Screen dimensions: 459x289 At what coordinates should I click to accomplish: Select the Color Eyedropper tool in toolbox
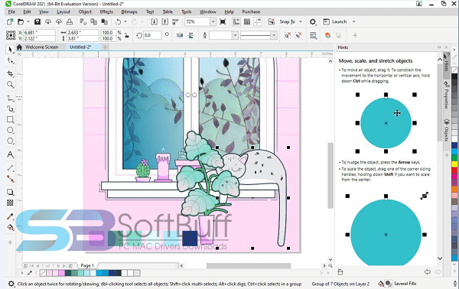point(10,216)
